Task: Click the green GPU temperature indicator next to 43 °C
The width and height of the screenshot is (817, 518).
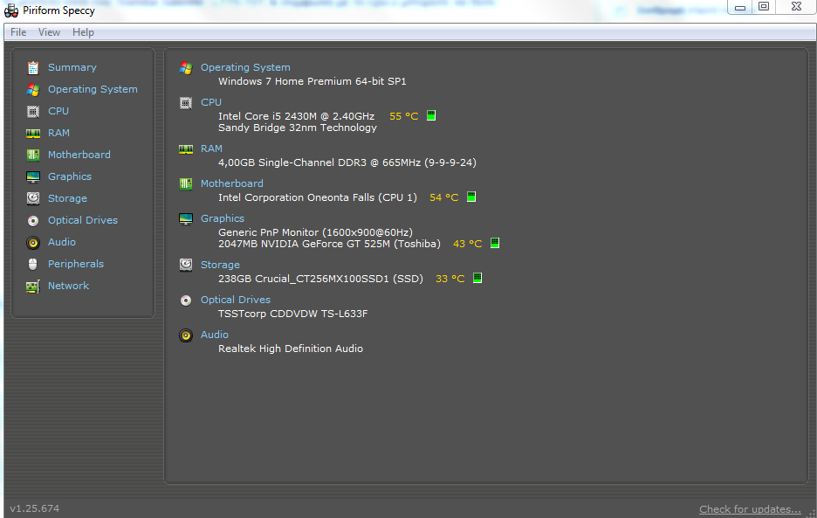Action: click(495, 243)
